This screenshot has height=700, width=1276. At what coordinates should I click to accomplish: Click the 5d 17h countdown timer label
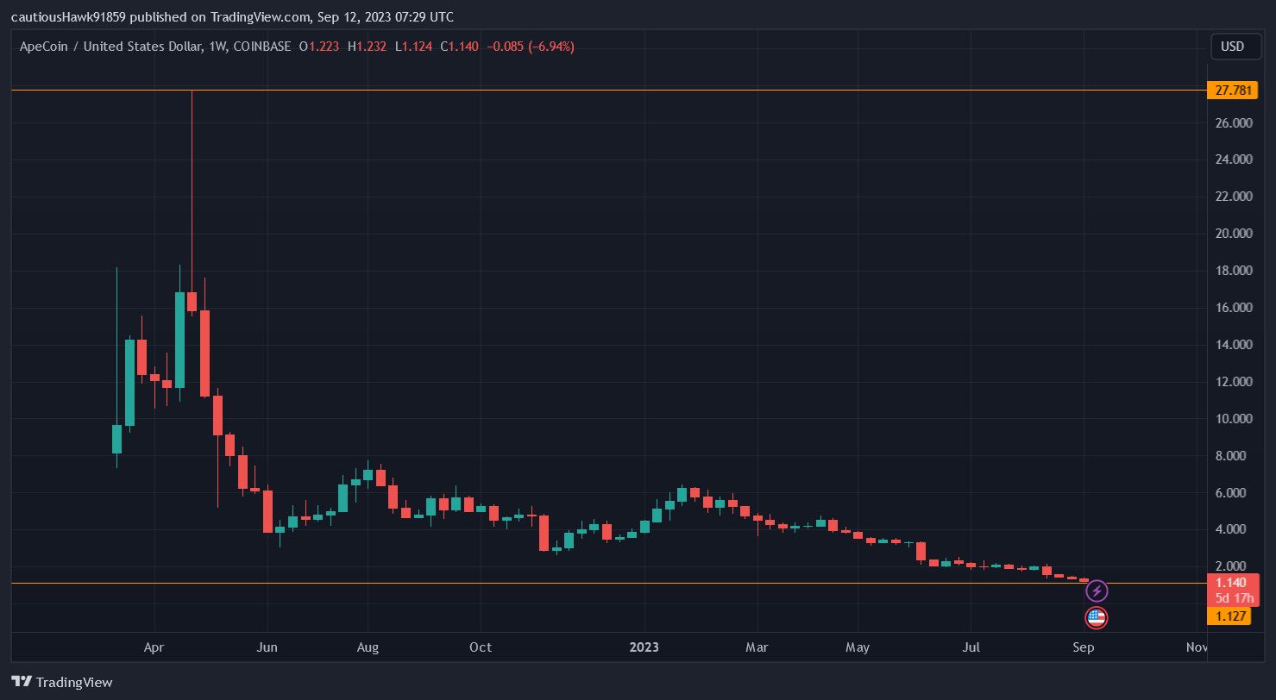click(1231, 598)
